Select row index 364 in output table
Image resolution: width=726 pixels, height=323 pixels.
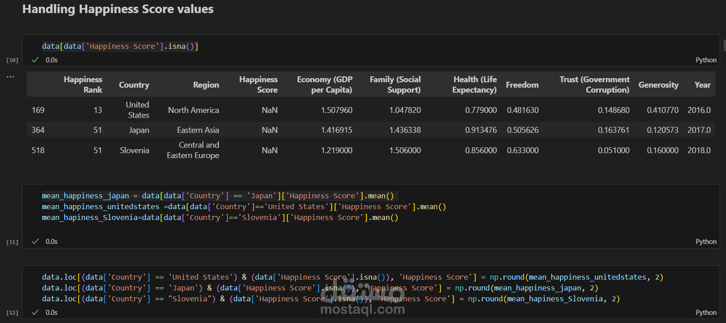38,130
